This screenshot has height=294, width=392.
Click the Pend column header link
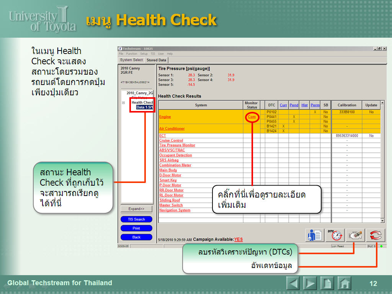(x=294, y=105)
